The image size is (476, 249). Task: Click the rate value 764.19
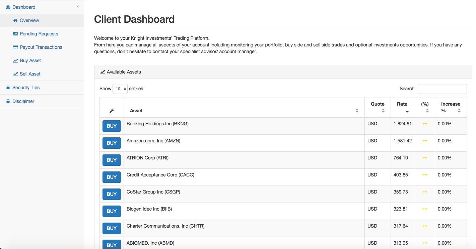tap(401, 158)
